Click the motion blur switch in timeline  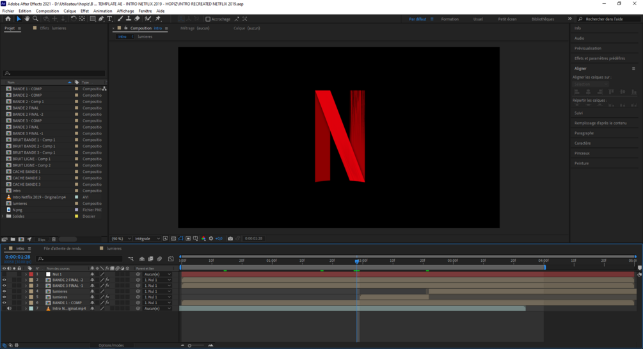click(x=159, y=259)
